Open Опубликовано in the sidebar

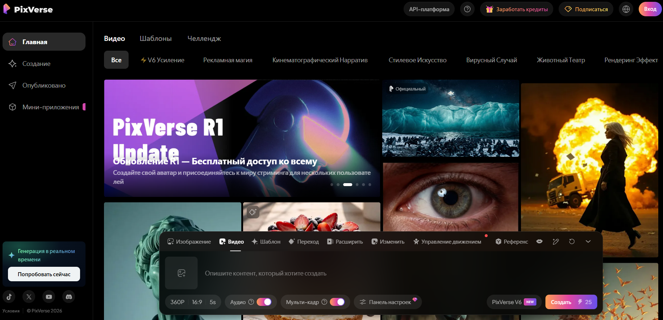44,85
